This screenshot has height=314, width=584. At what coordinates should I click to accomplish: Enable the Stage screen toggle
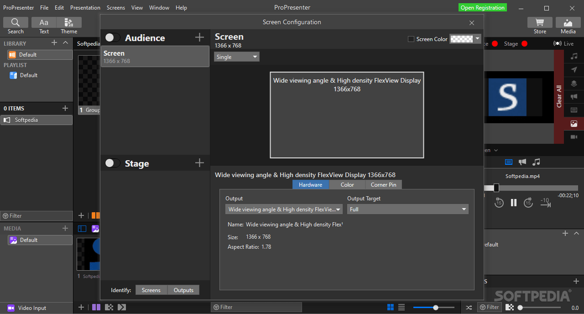coord(112,163)
